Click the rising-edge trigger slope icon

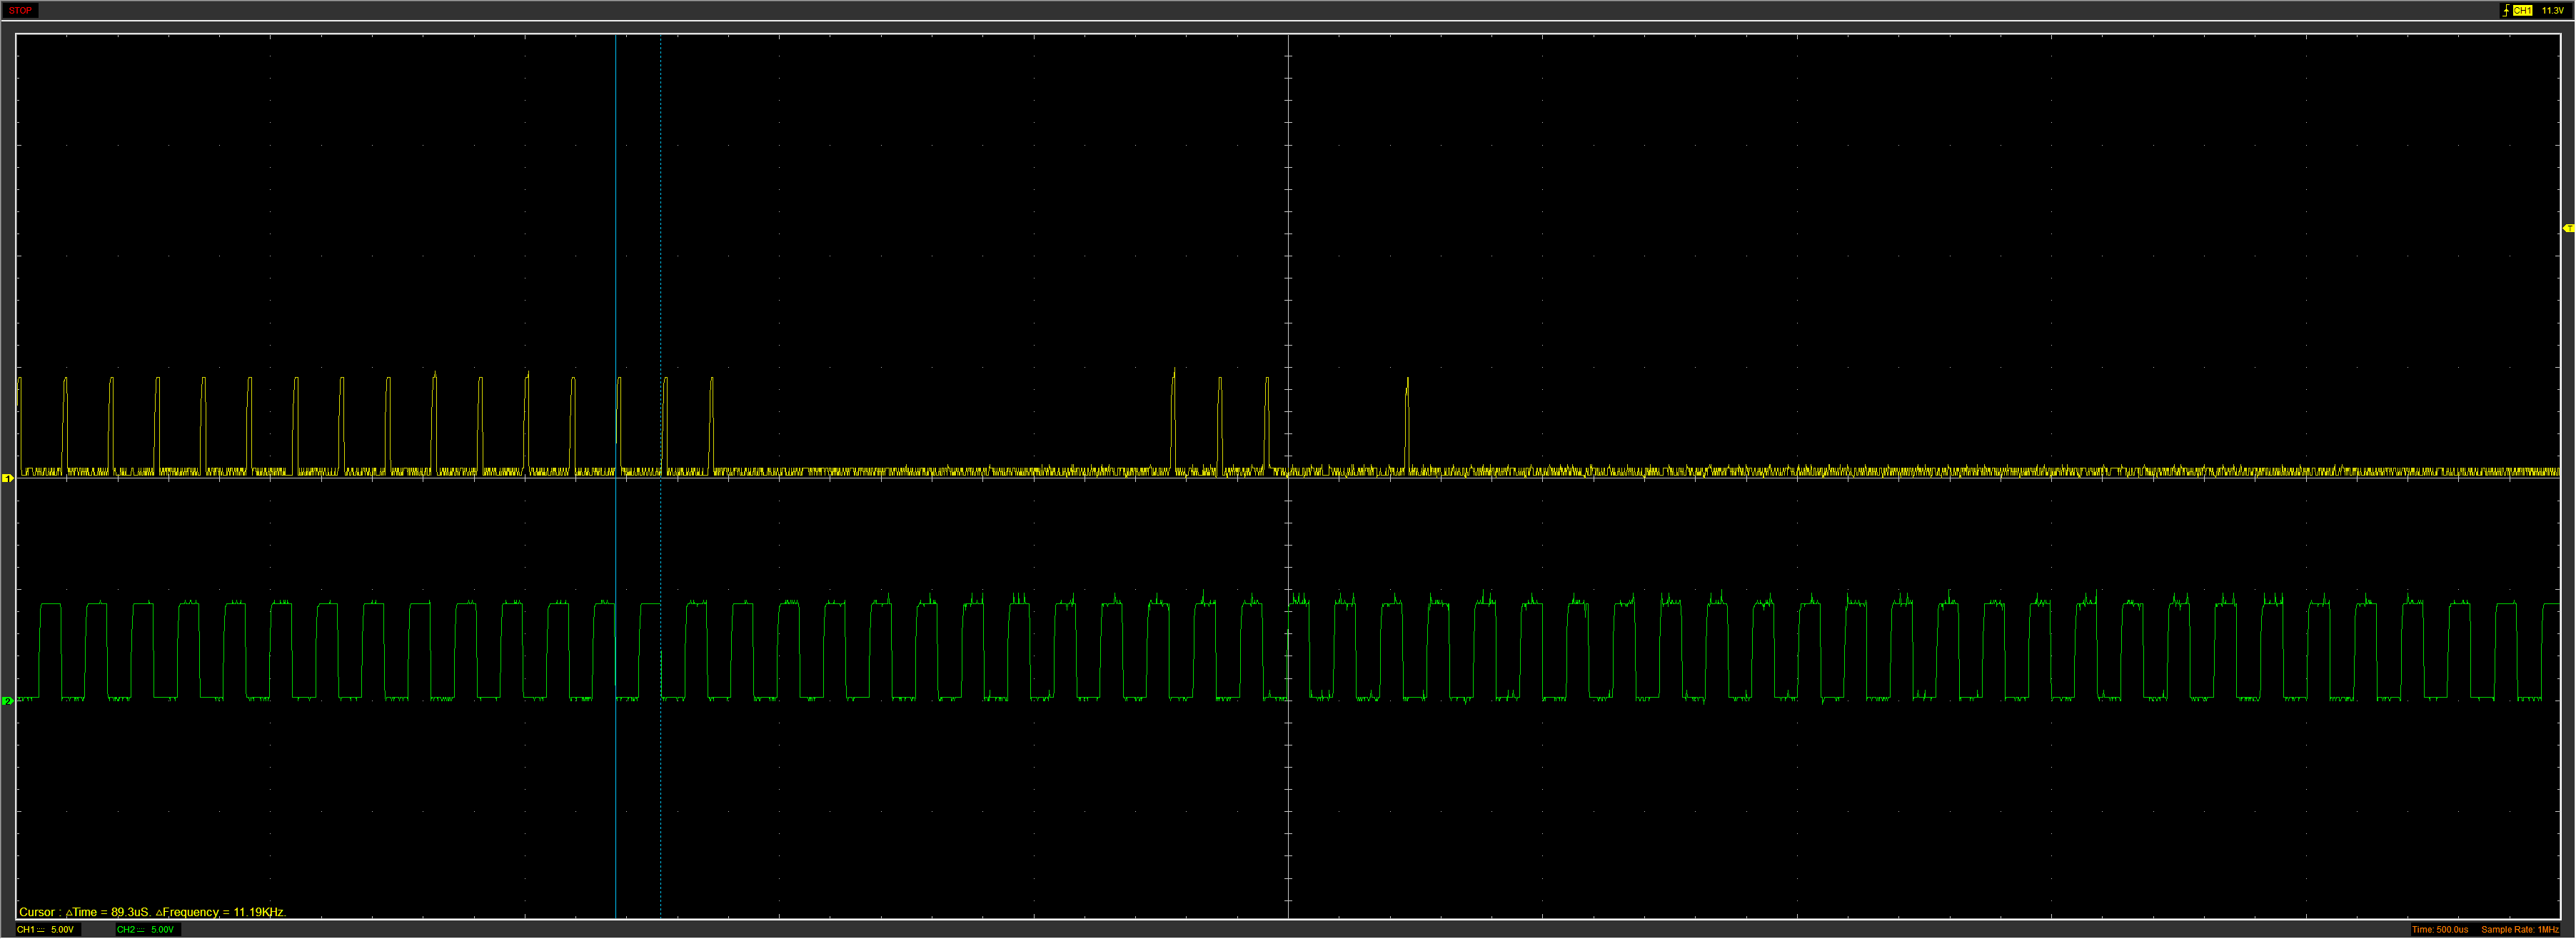2505,10
